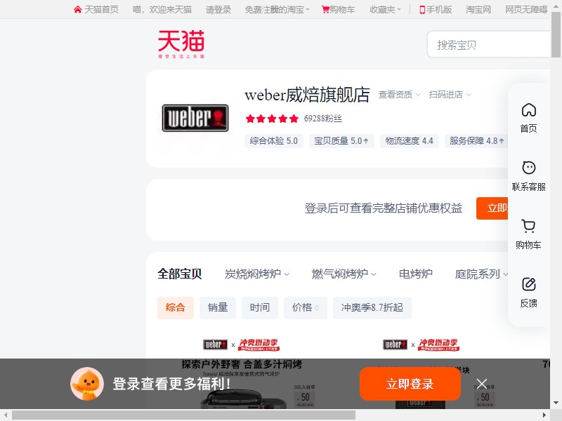
Task: Toggle the 价格 sort order
Action: 306,307
